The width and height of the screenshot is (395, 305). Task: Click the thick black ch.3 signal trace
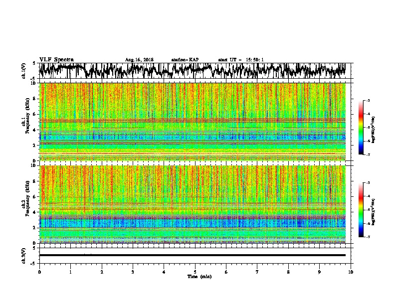coord(192,255)
